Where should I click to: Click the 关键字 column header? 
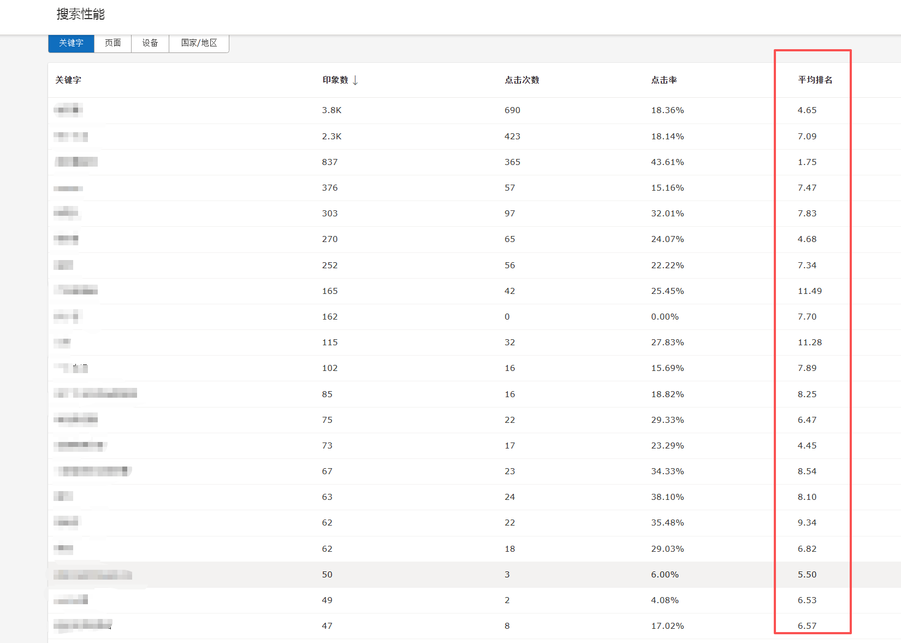[x=68, y=80]
